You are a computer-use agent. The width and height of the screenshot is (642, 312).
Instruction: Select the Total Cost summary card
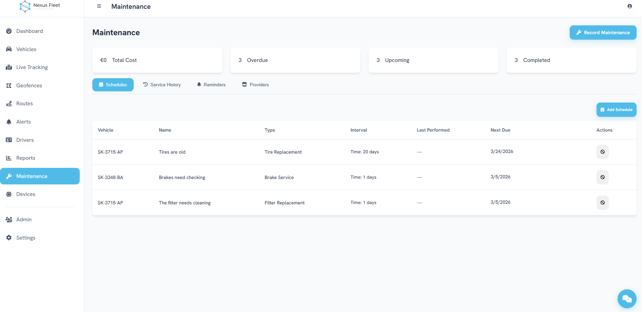[x=157, y=60]
